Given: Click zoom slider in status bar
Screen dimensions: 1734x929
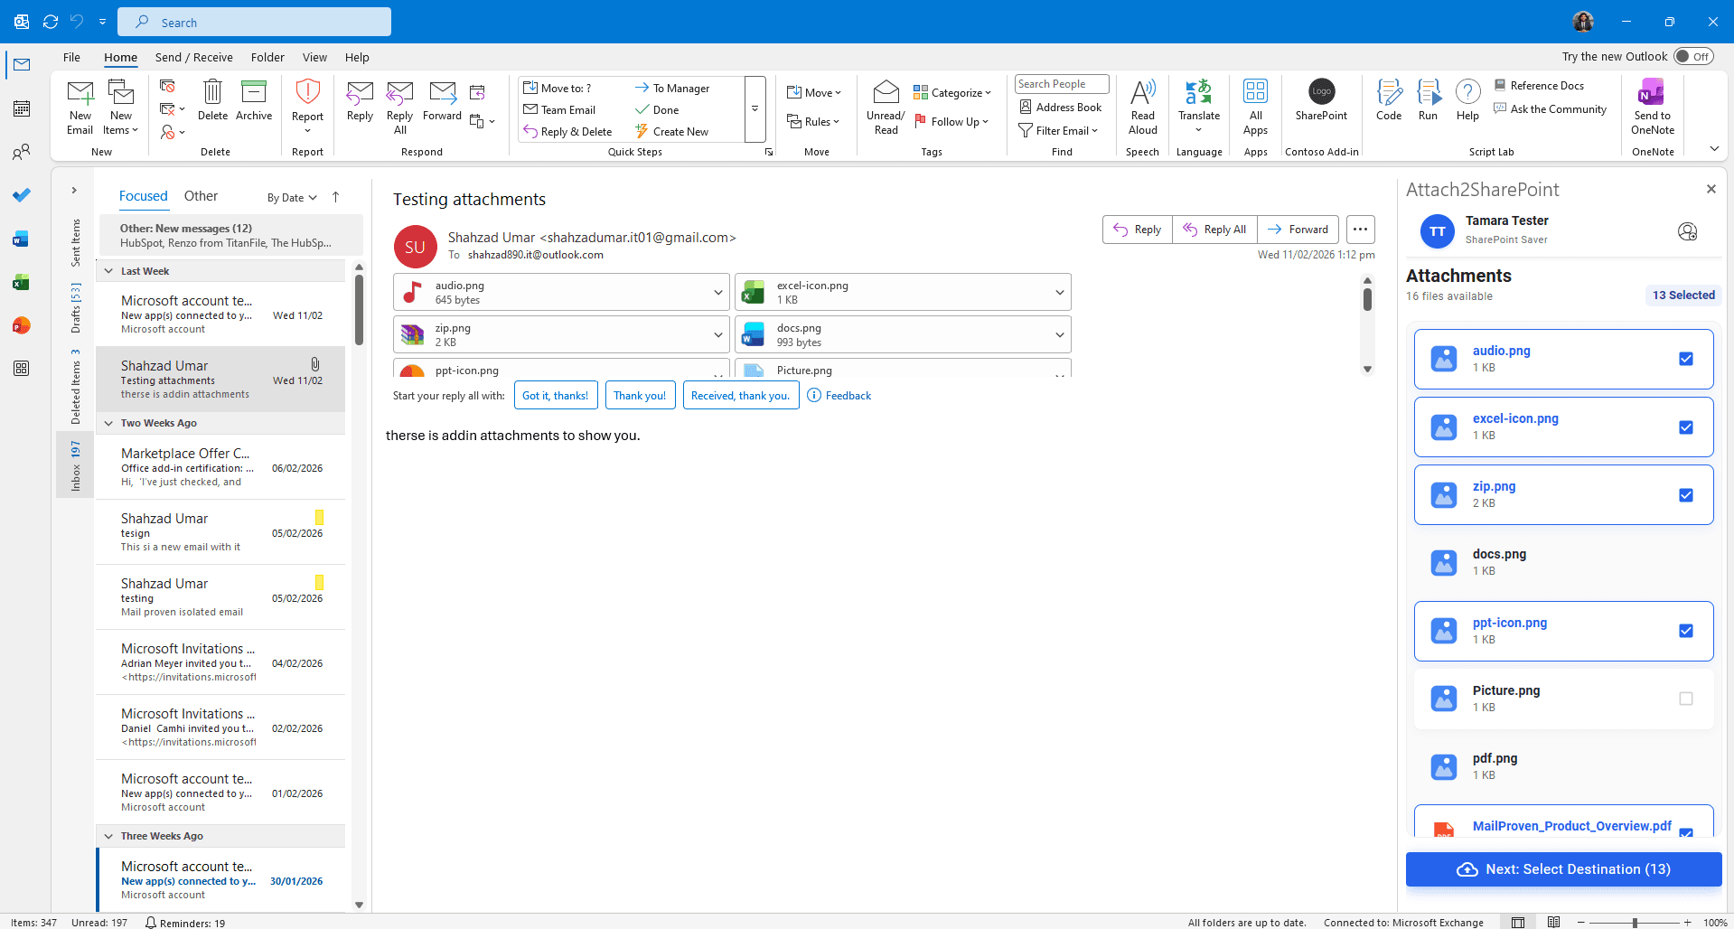Looking at the screenshot, I should coord(1634,923).
